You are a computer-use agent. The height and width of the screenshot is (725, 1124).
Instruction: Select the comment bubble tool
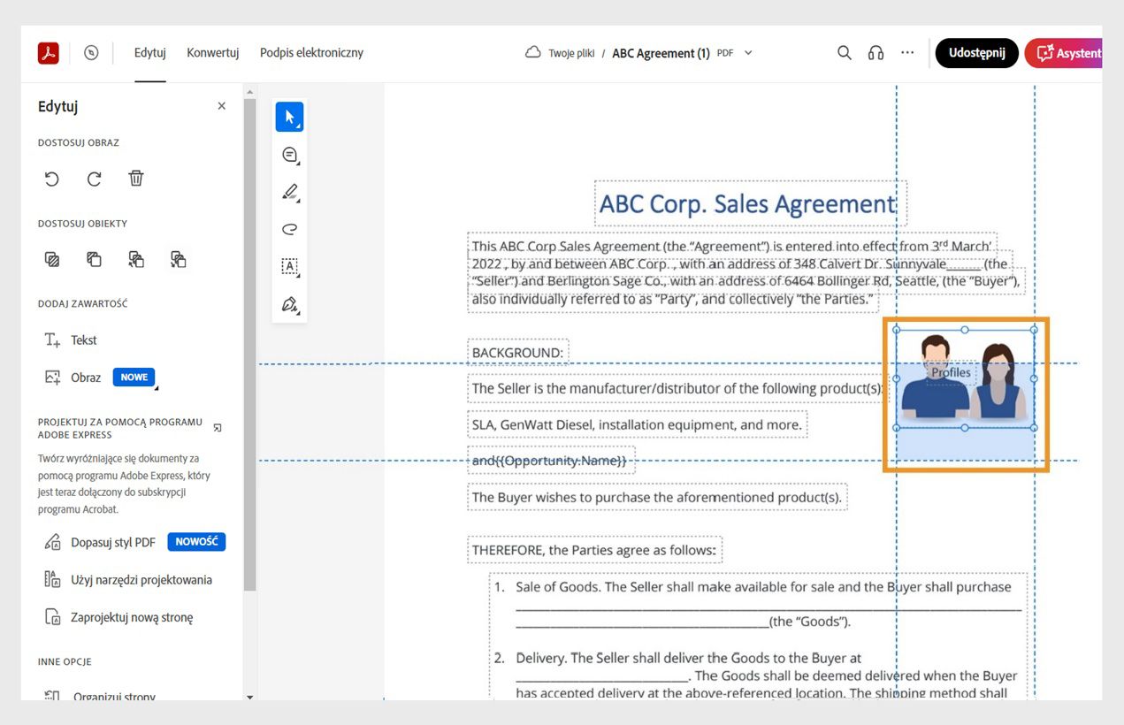[x=289, y=155]
